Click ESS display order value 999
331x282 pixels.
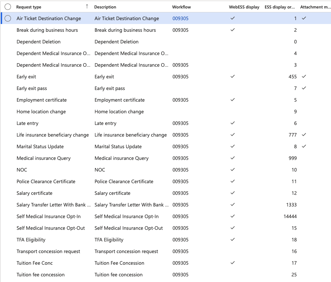tap(293, 158)
